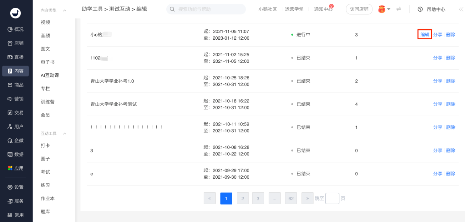
Task: Click 编辑 for the in-progress item
Action: click(x=425, y=35)
